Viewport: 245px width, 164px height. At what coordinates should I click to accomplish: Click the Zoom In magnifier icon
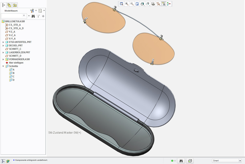pos(127,4)
